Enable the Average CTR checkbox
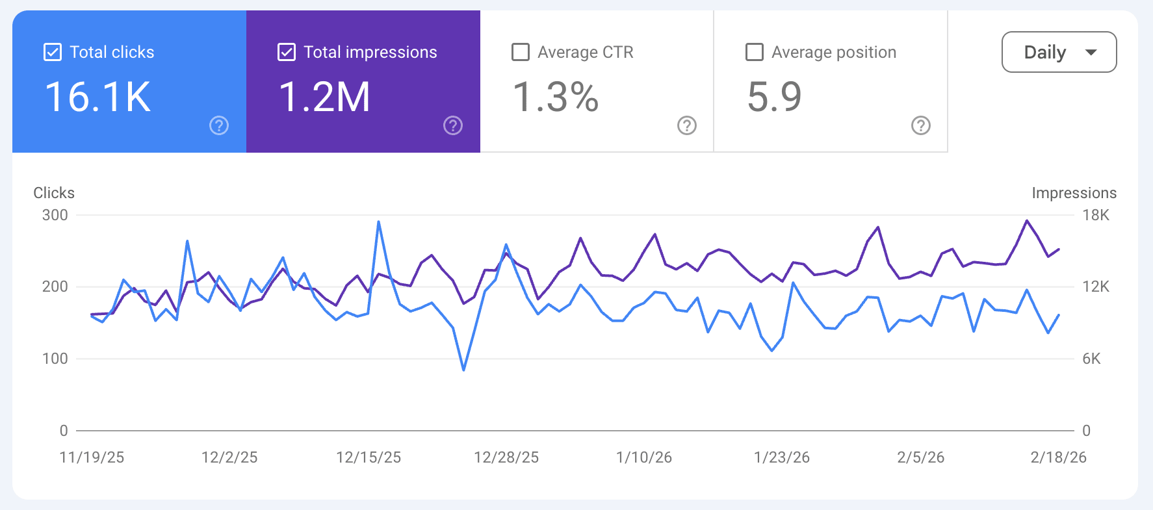The image size is (1153, 510). [x=521, y=52]
